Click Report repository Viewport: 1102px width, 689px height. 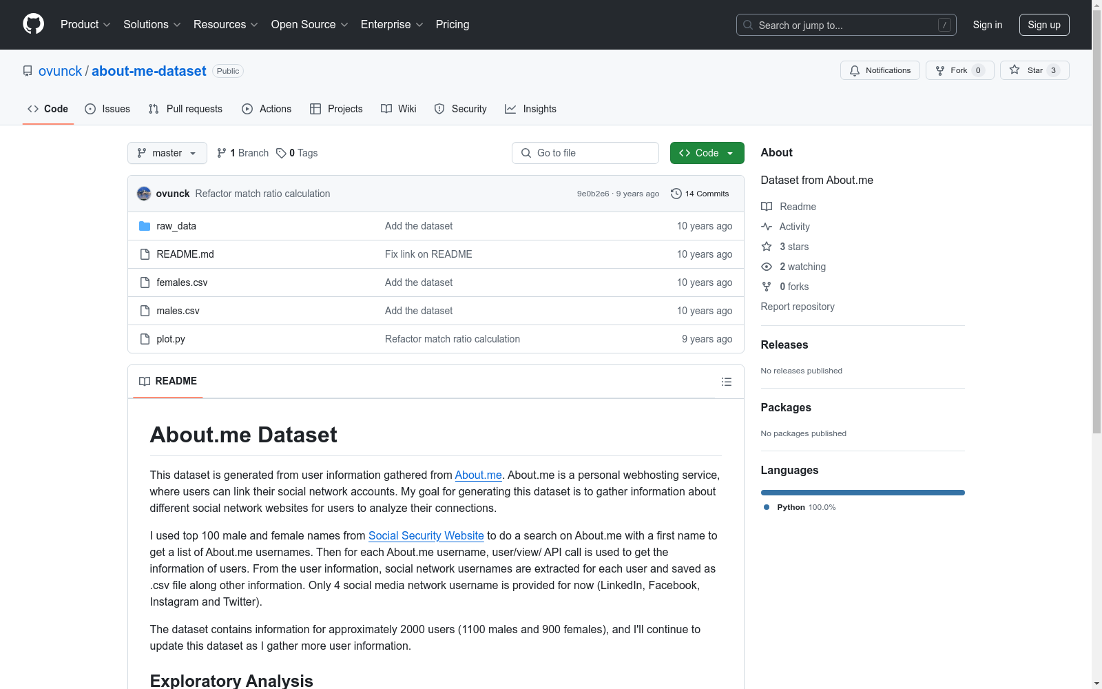798,307
